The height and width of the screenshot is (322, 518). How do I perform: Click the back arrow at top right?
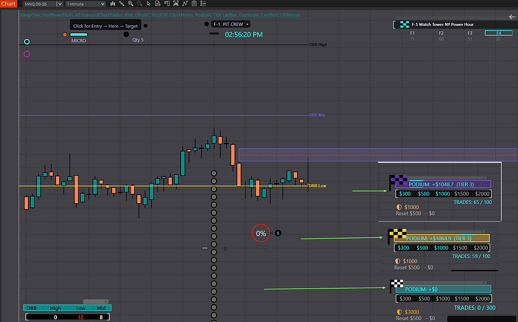(x=512, y=16)
